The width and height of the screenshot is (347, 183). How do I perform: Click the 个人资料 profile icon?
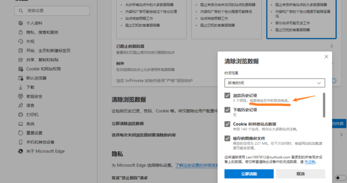[x=21, y=23]
